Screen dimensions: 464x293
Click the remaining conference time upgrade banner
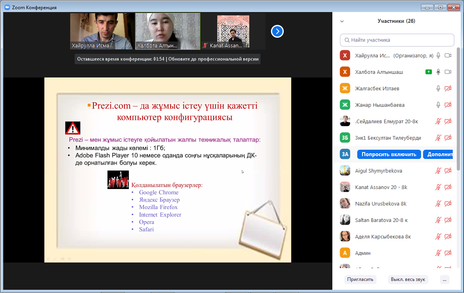click(167, 59)
